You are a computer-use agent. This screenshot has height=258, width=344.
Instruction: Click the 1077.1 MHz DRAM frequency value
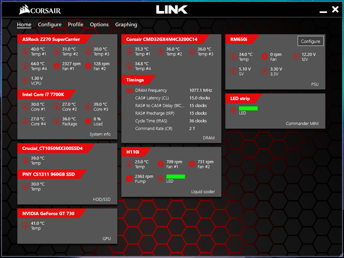tap(201, 90)
